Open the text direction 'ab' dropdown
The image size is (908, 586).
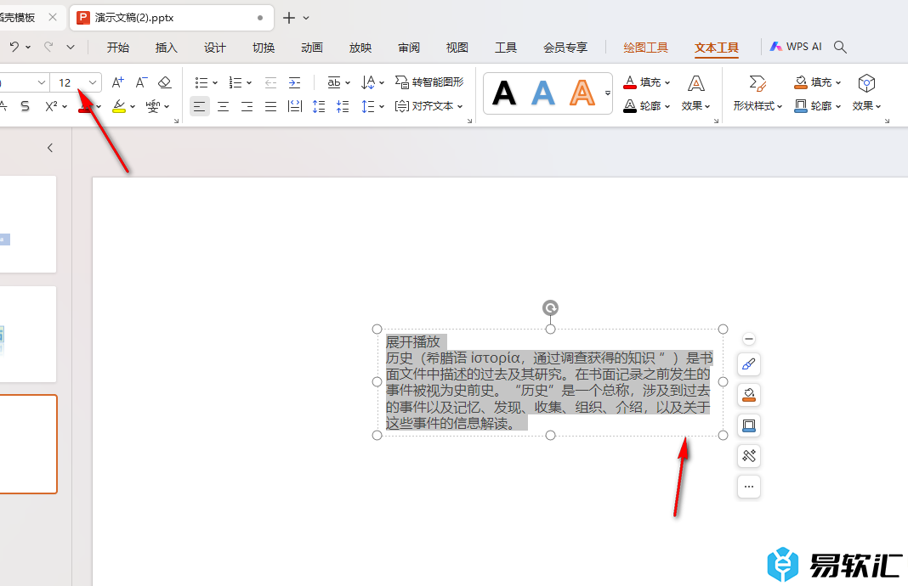pyautogui.click(x=338, y=82)
